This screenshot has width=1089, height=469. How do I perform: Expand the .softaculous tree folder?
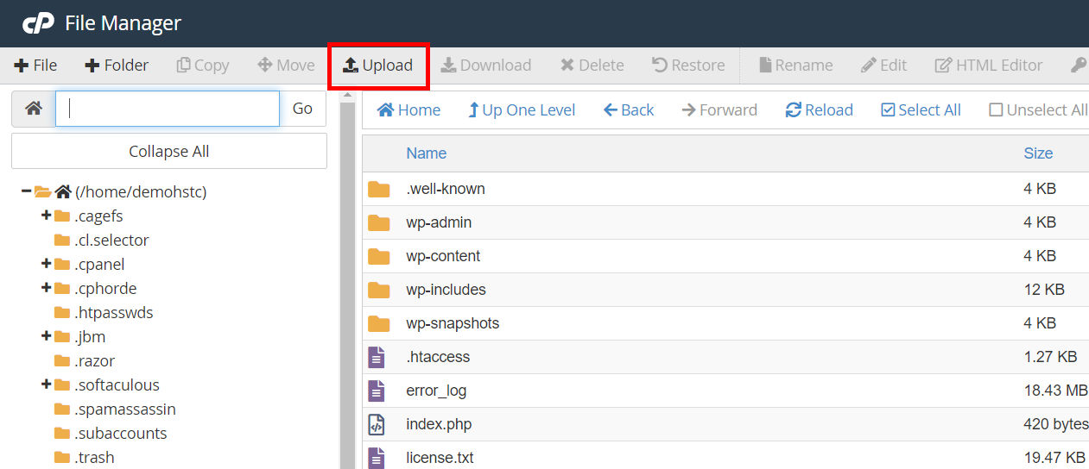coord(47,385)
